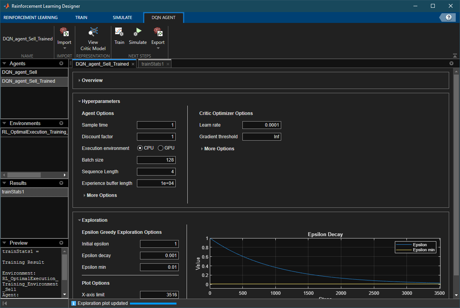Select DQN_agent_Sell in Agents list

coord(19,72)
